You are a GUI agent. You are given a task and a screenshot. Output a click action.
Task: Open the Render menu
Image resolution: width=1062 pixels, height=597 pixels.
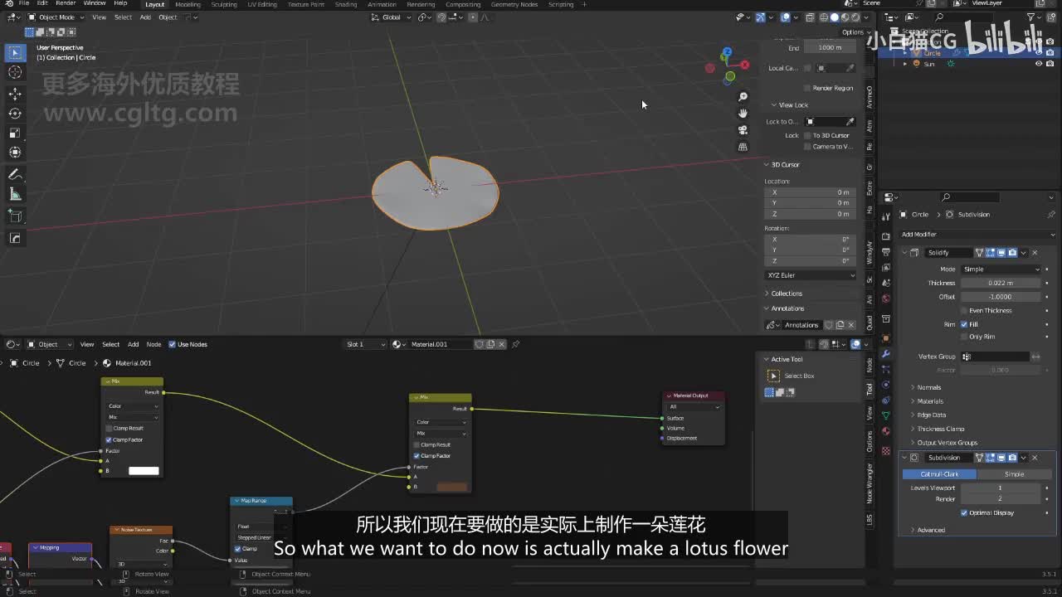(x=66, y=3)
